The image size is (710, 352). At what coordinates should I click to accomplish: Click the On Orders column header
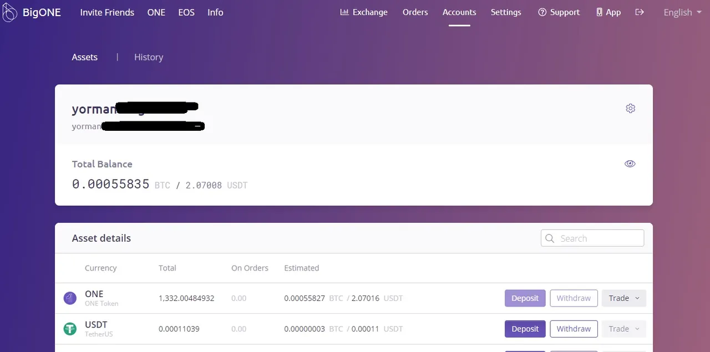tap(250, 268)
